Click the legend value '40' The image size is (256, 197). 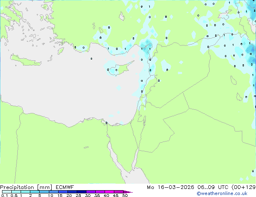[106, 195]
